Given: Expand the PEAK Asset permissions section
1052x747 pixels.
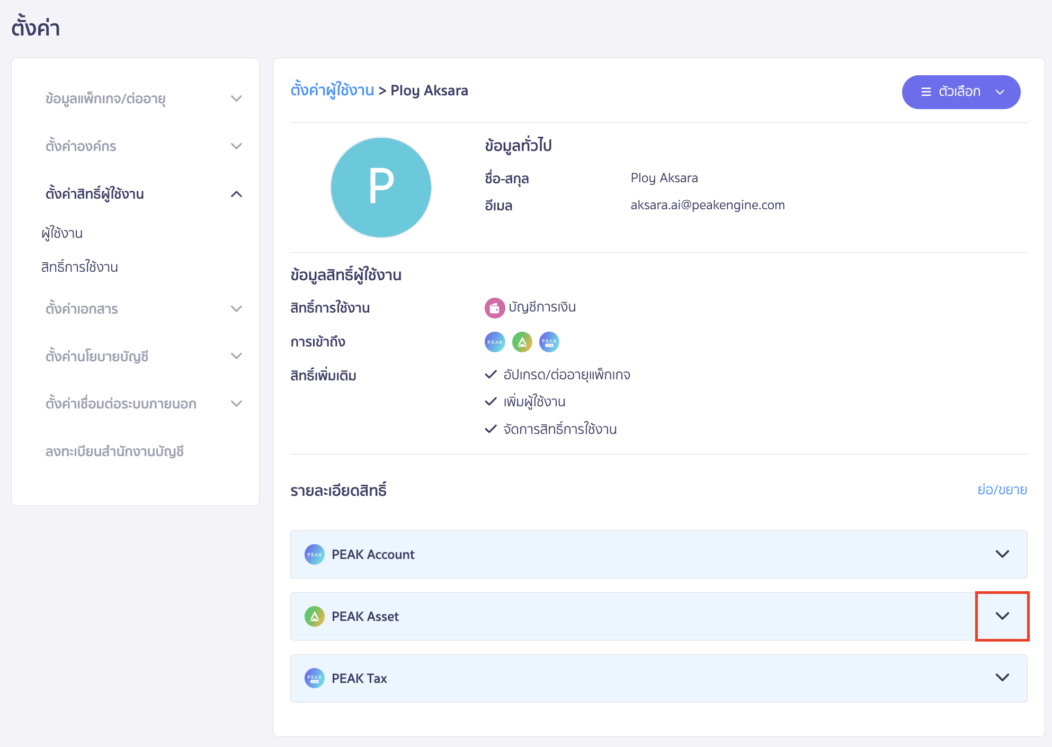Looking at the screenshot, I should tap(1002, 616).
